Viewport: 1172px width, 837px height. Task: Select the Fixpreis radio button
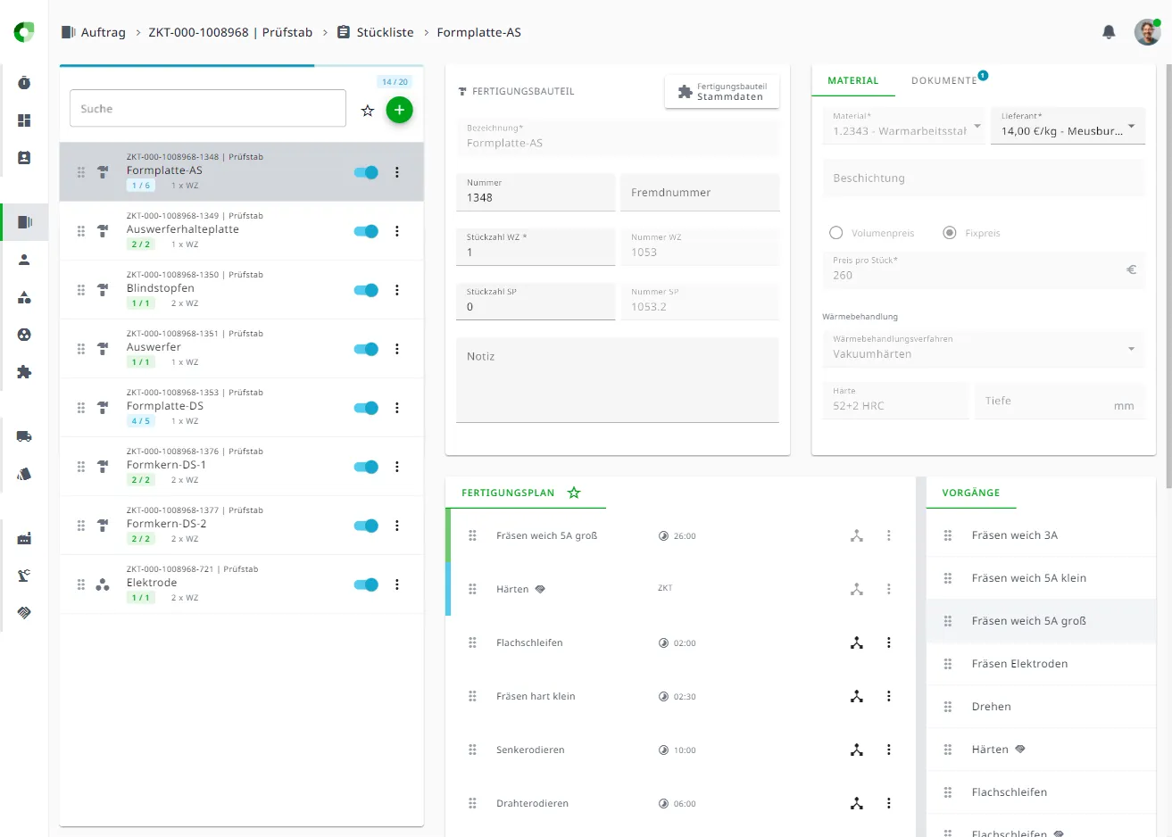tap(950, 233)
